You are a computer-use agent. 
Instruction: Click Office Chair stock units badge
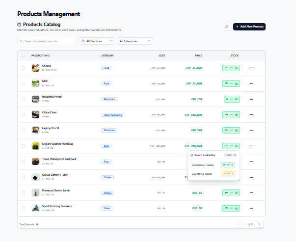pyautogui.click(x=231, y=115)
